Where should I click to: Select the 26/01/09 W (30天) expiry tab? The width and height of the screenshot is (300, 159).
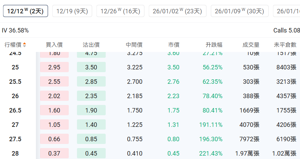point(239,11)
